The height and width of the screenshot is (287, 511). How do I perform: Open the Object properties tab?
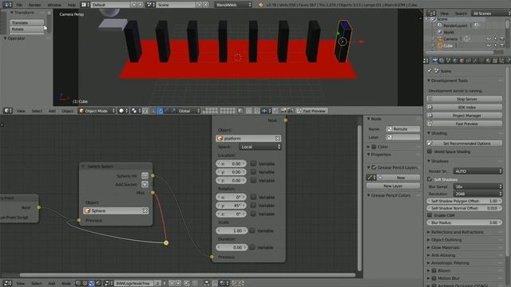coord(461,61)
